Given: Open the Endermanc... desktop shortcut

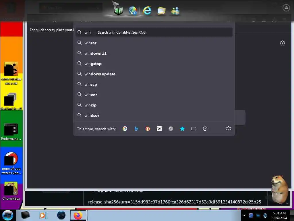Looking at the screenshot, I should pos(11,132).
